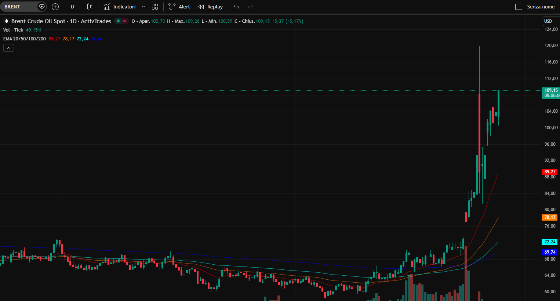Click the cyan EMA value 72,24 in legend
This screenshot has height=301, width=560.
point(83,39)
